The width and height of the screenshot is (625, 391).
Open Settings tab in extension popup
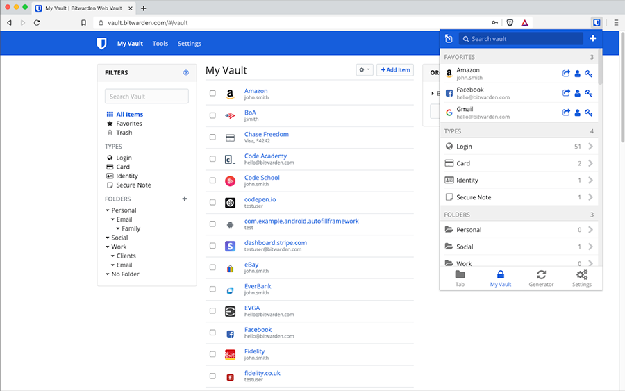tap(581, 278)
